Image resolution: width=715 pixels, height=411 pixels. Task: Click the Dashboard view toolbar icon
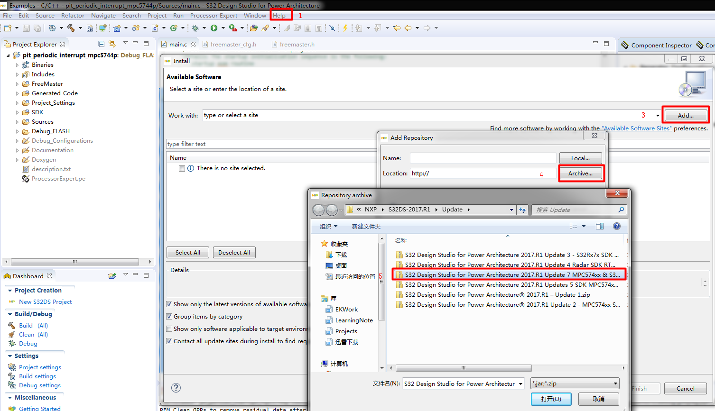(x=112, y=275)
